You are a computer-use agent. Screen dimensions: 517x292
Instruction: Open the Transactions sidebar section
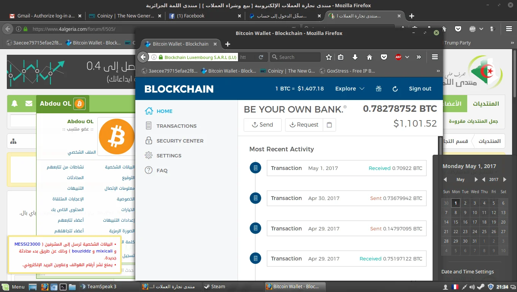(176, 126)
